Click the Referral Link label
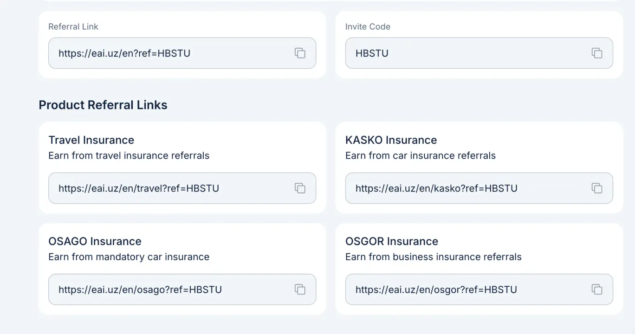The height and width of the screenshot is (334, 635). tap(73, 26)
